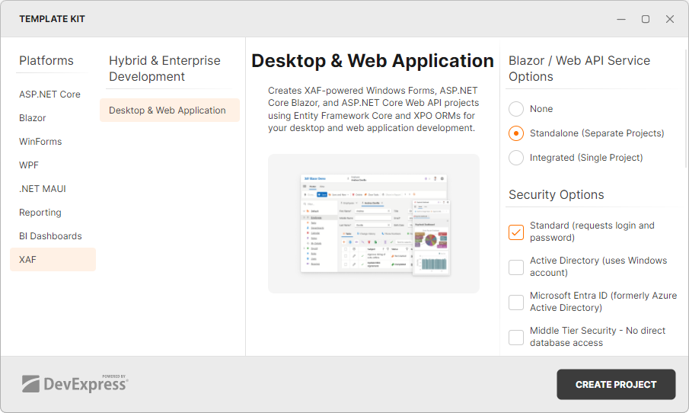This screenshot has height=413, width=689.
Task: Click the XAF-powered description paragraph
Action: point(374,109)
